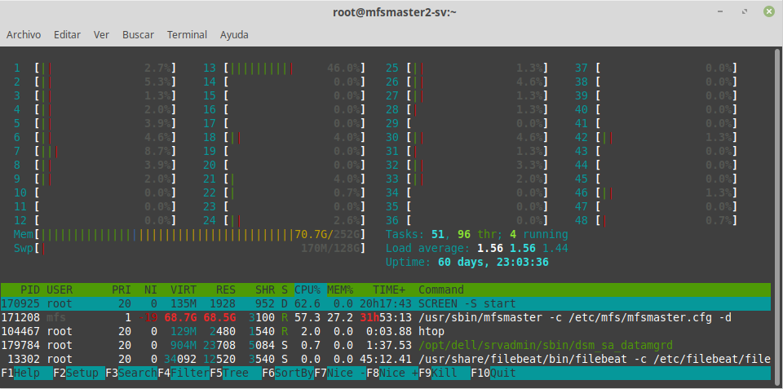Screen dimensions: 783x389
Task: Select the htop process row
Action: (386, 331)
